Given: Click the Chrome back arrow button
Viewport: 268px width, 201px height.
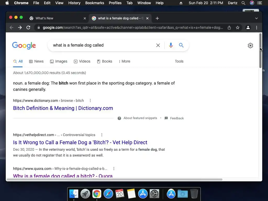Looking at the screenshot, I should (12, 27).
